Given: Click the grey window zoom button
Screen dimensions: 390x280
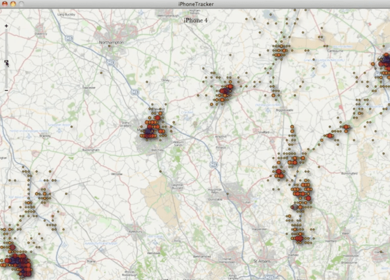Looking at the screenshot, I should tap(22, 4).
